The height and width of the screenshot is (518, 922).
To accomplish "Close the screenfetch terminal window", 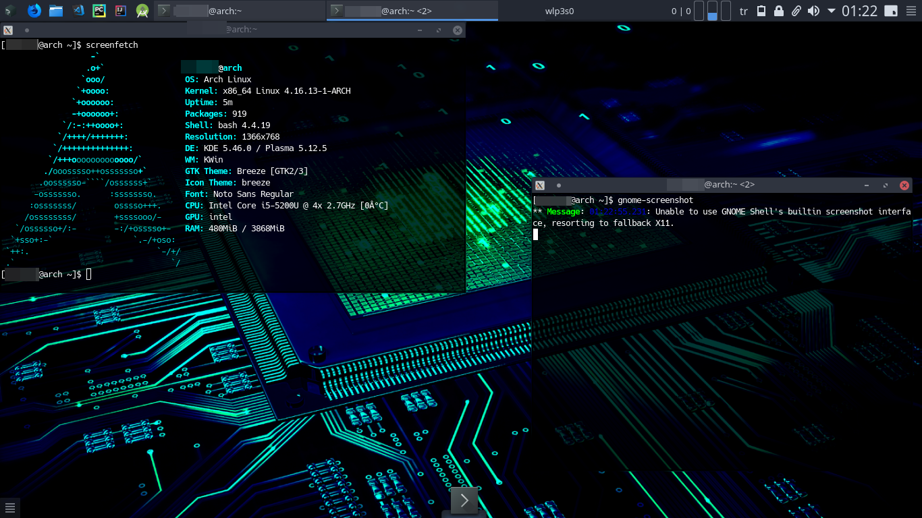I will pos(458,30).
